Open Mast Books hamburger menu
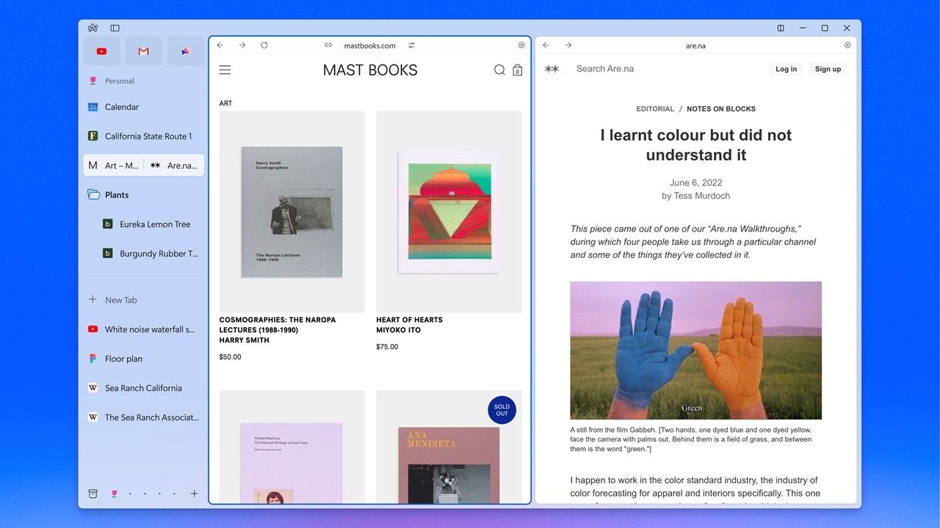Screen dimensions: 940x528 click(x=225, y=70)
